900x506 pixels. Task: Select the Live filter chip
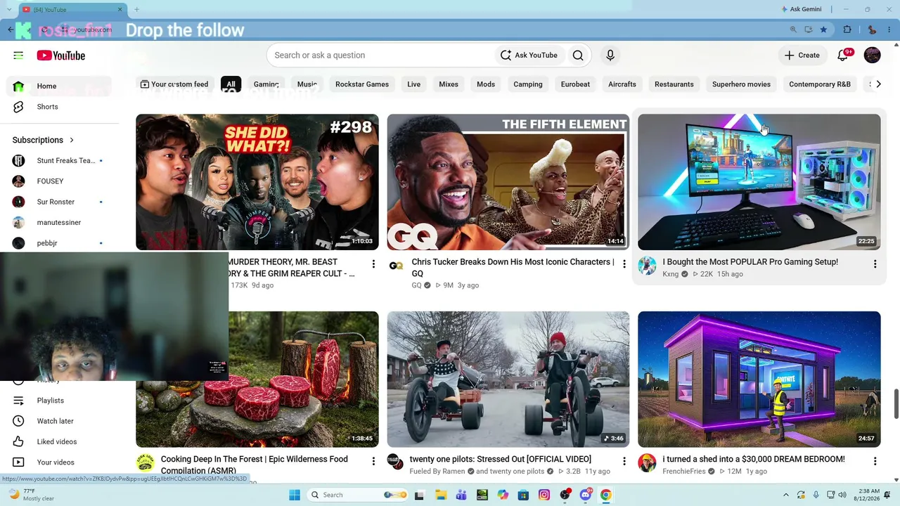coord(414,84)
